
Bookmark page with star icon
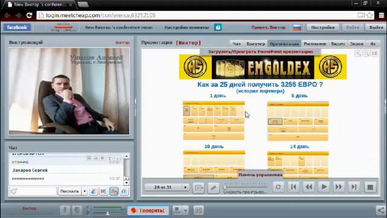click(x=369, y=15)
